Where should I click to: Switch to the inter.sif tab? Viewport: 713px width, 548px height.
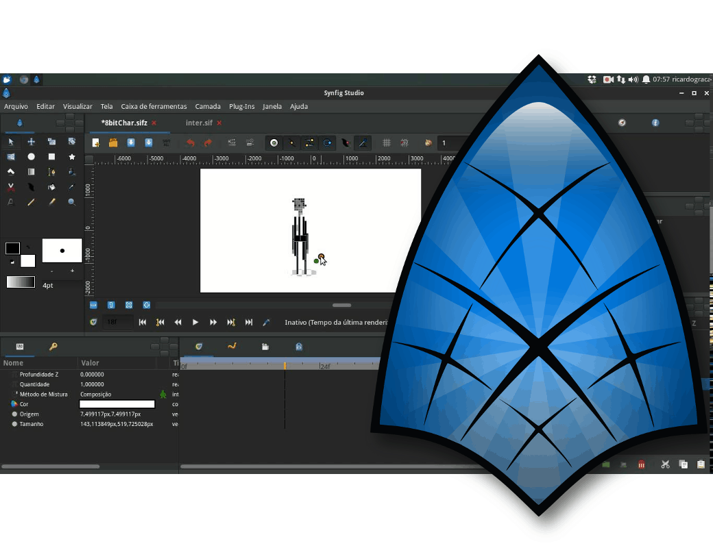[x=199, y=123]
